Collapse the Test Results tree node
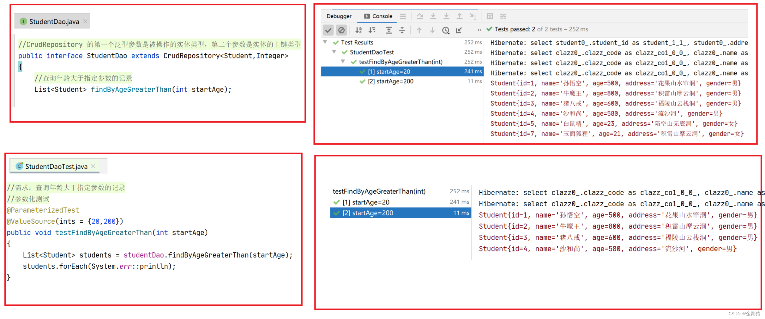Screen dimensions: 765x319 [325, 42]
